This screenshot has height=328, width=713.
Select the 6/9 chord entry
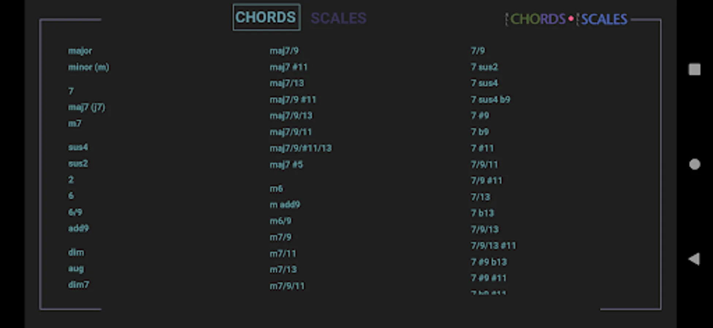[75, 212]
